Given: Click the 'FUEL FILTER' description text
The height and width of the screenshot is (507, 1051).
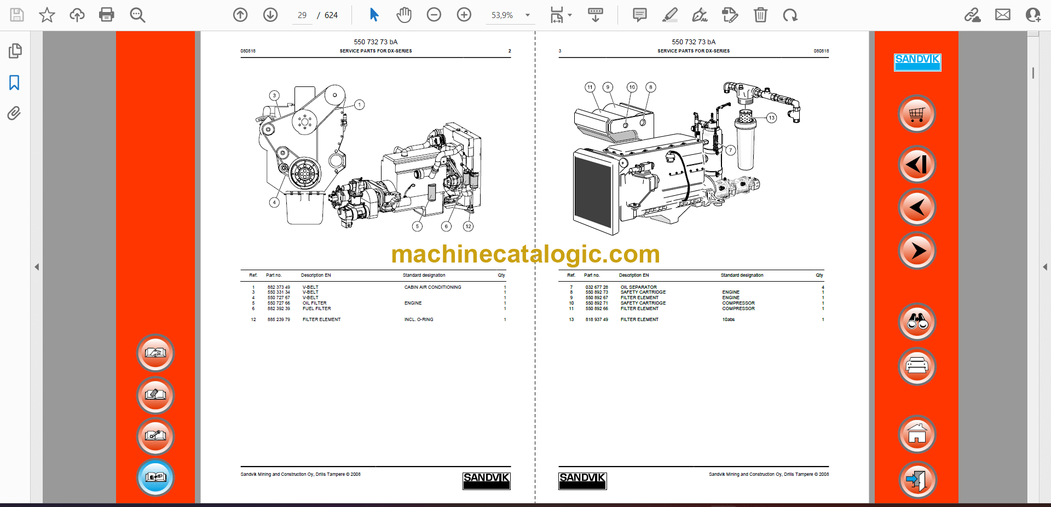Looking at the screenshot, I should point(317,308).
